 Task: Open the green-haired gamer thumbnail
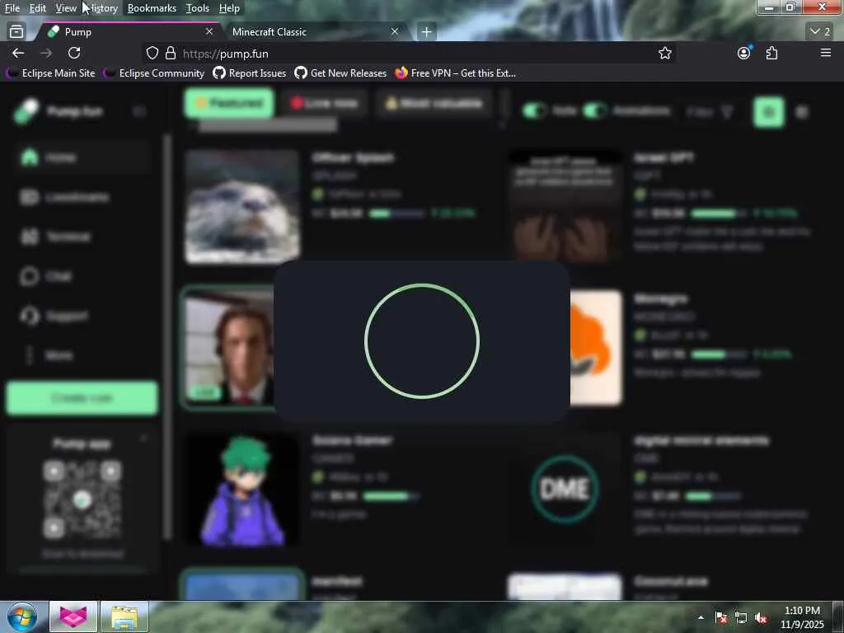point(242,490)
